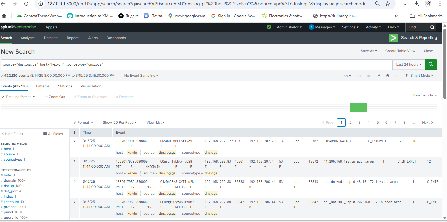Click the green health status check icon
This screenshot has width=447, height=222.
coord(269,27)
